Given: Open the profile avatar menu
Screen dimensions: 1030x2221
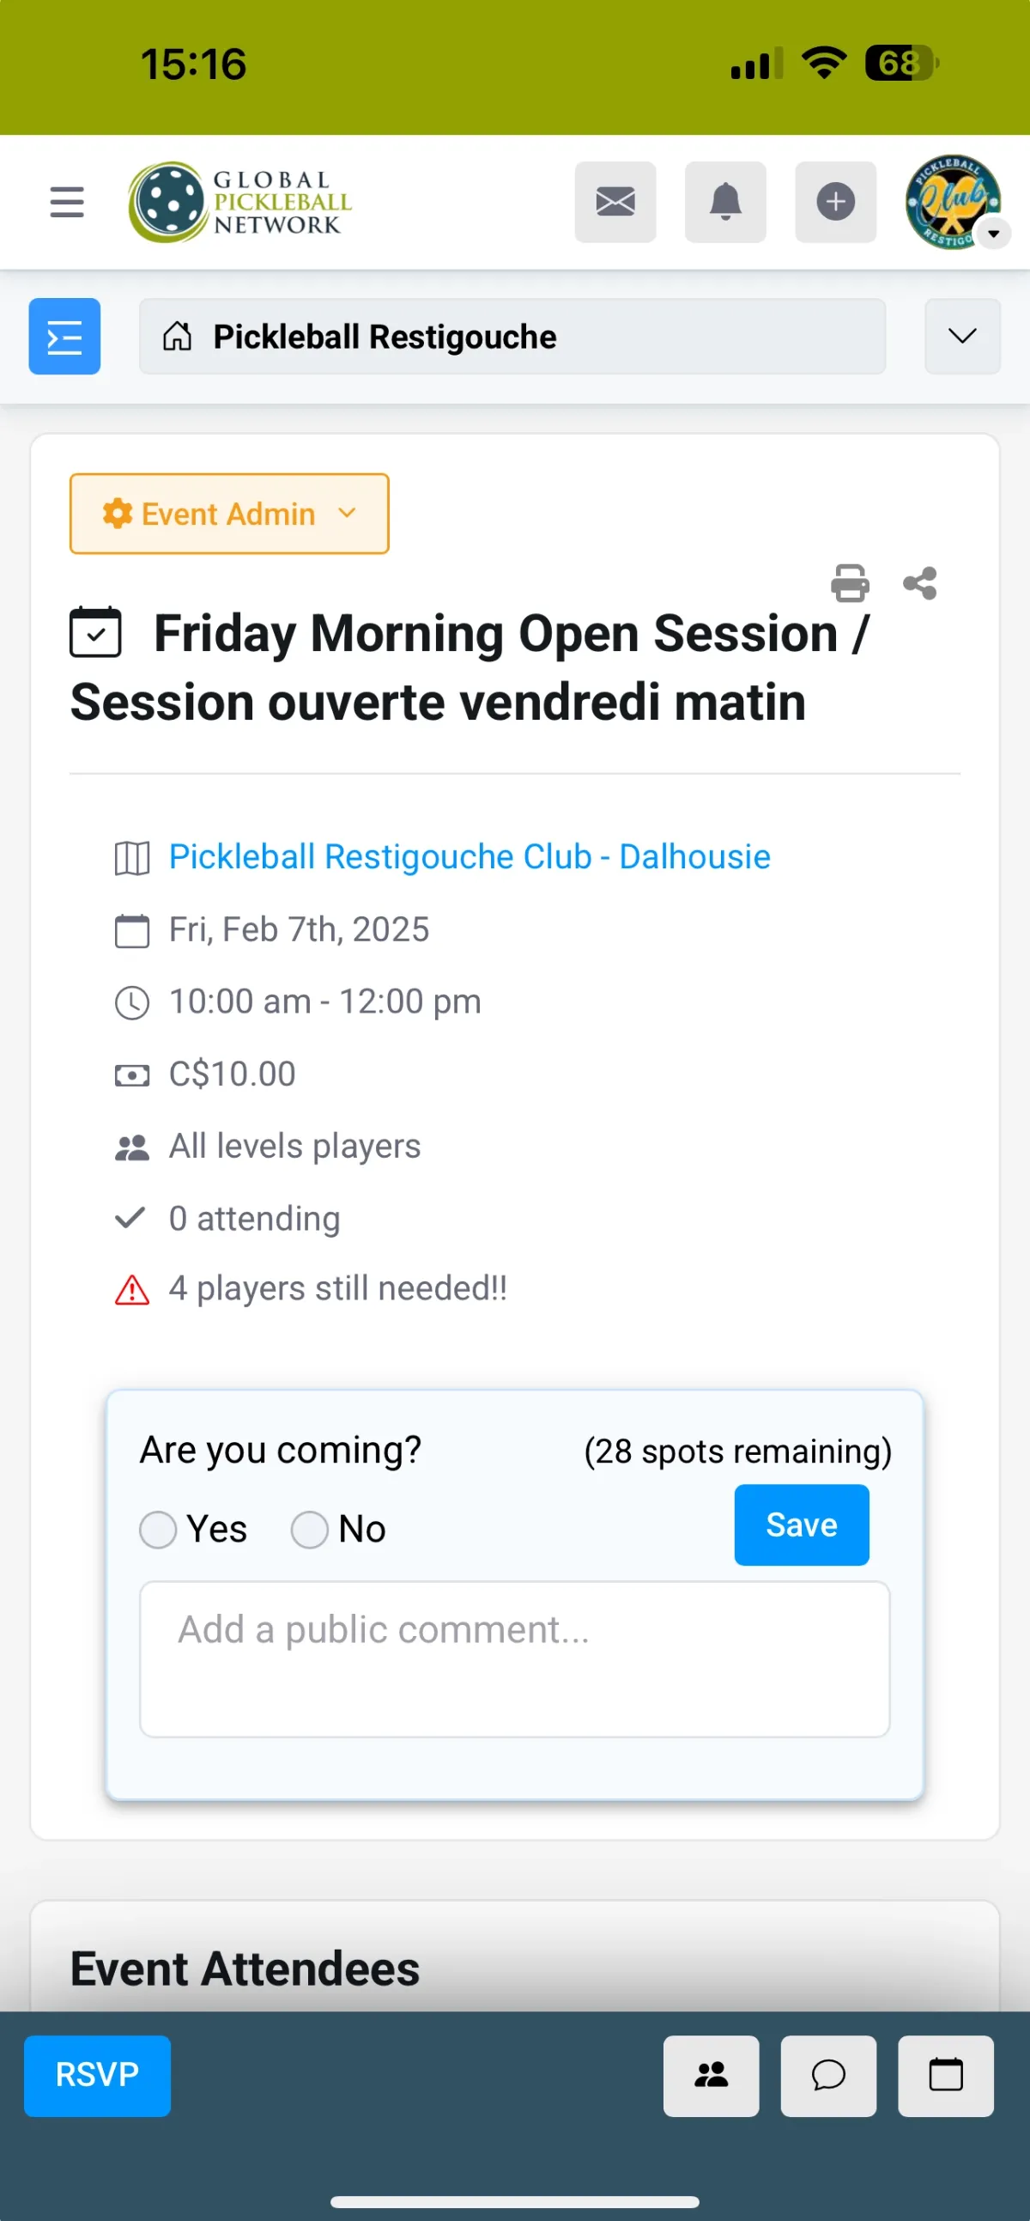Looking at the screenshot, I should [x=953, y=202].
